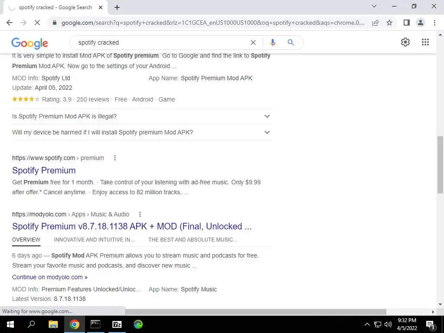Click 'Update: April 05, 2022' text
Screen dimensions: 444x333
42,88
